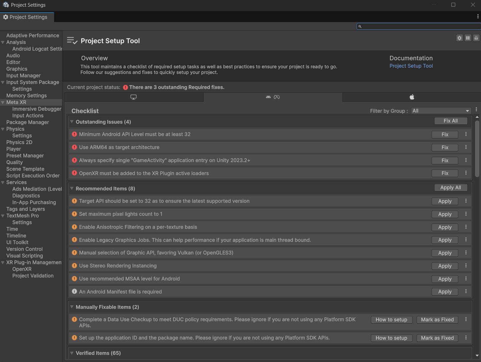Click the search magnifier icon

coord(360,26)
